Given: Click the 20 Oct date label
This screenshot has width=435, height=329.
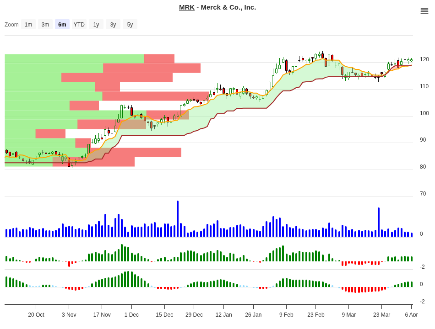Looking at the screenshot, I should [36, 314].
